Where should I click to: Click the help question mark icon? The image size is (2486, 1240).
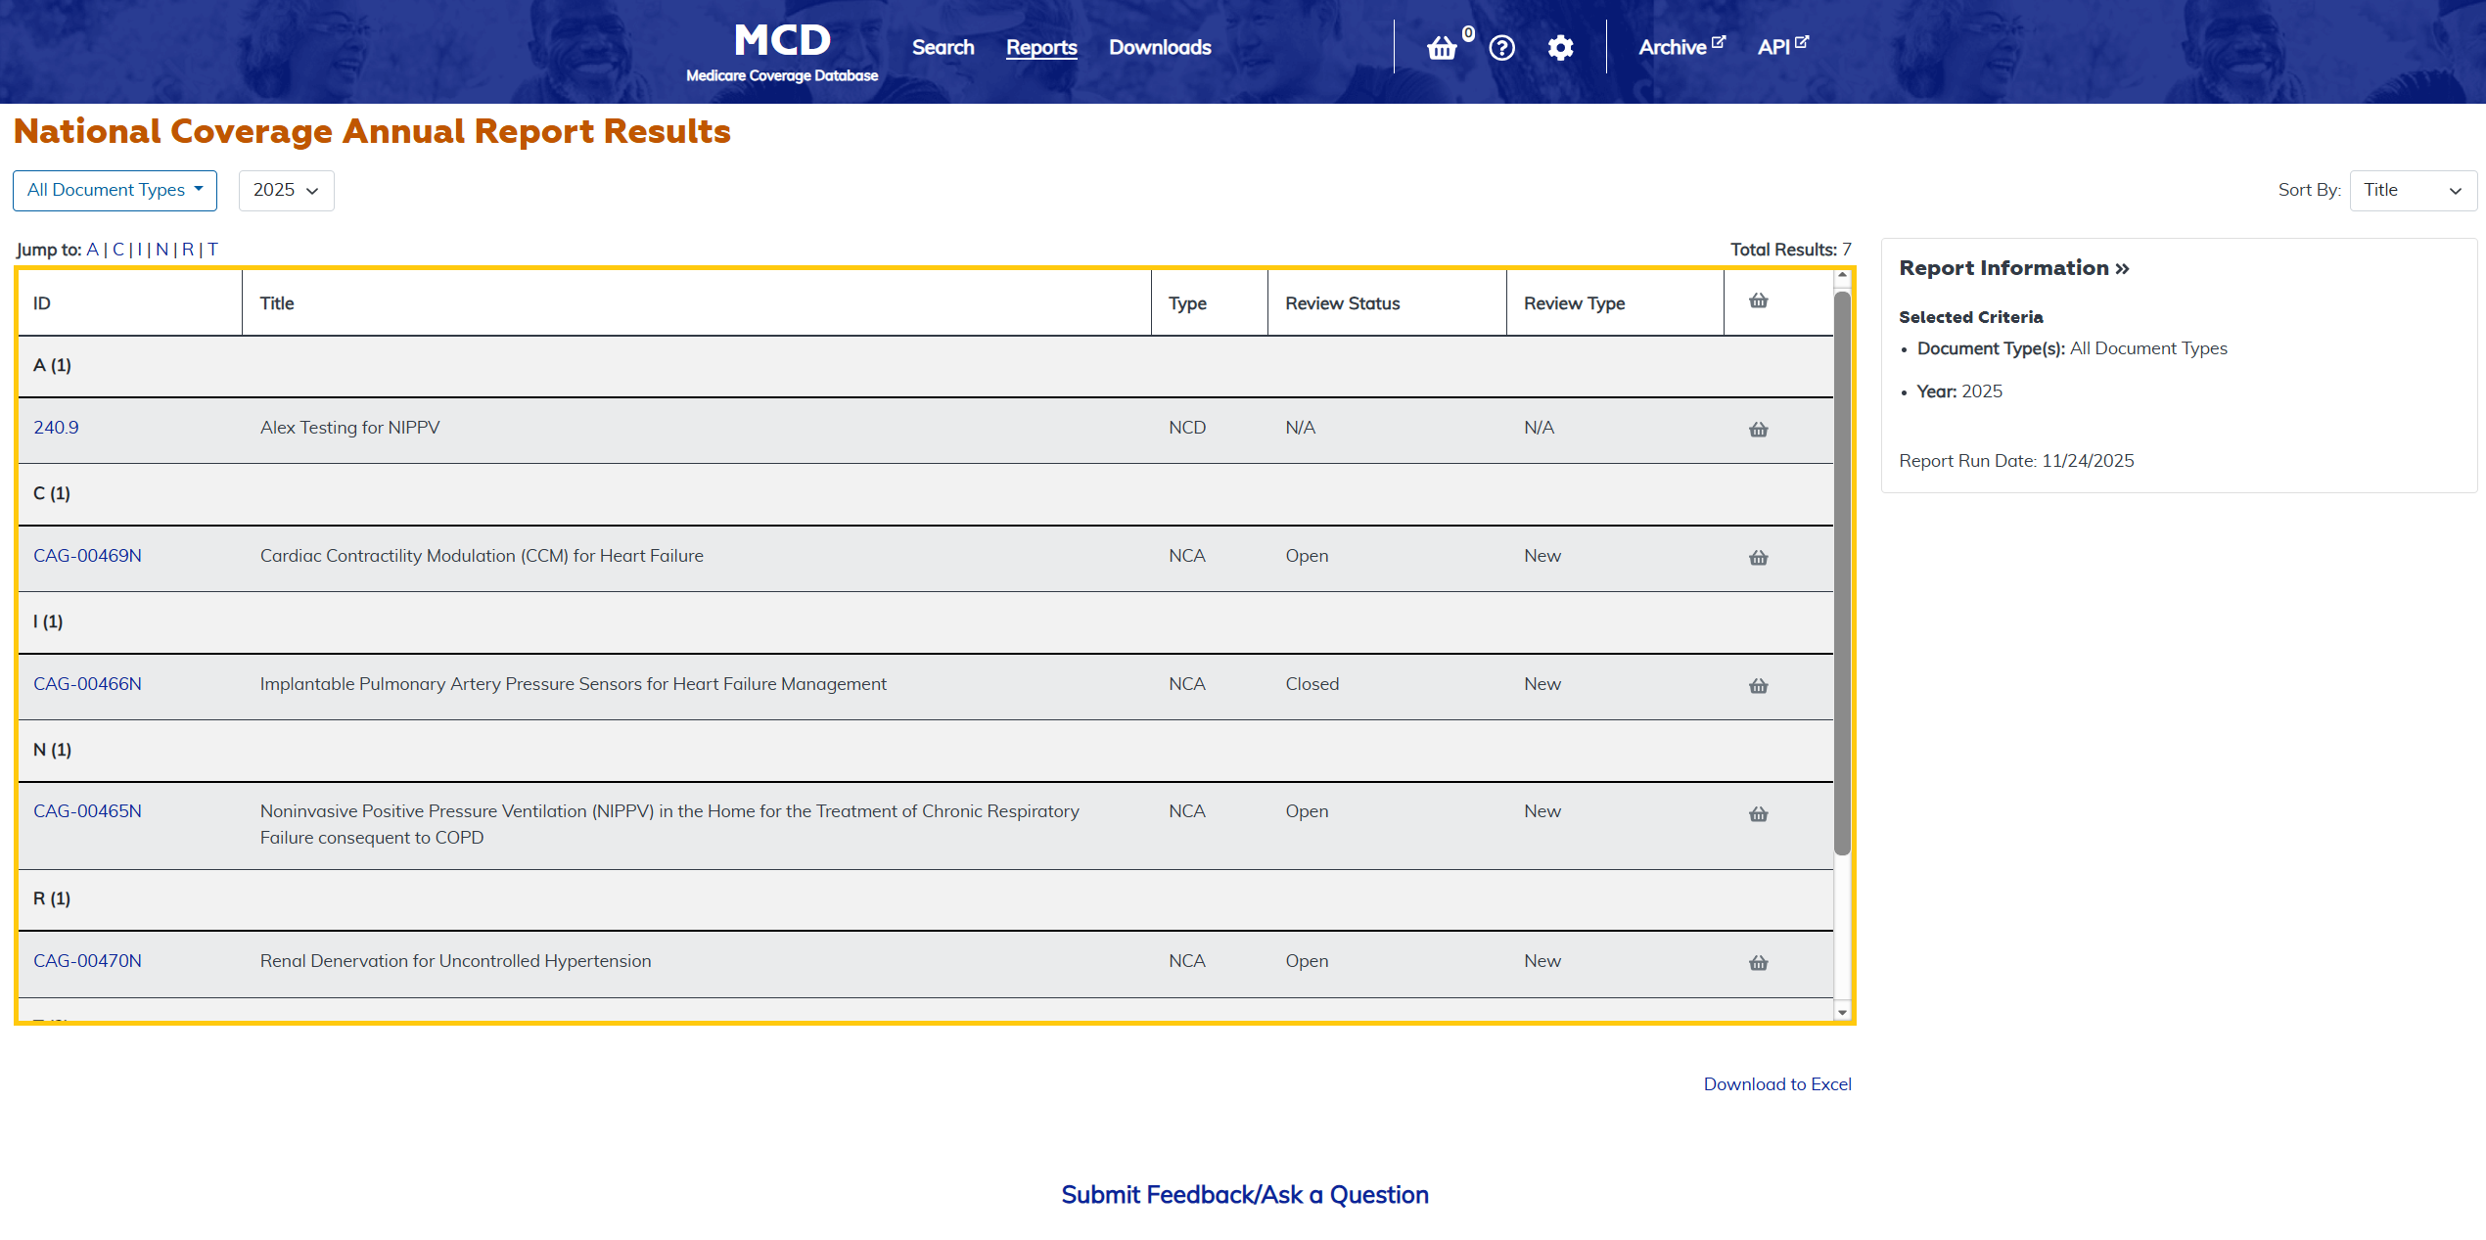click(1501, 48)
